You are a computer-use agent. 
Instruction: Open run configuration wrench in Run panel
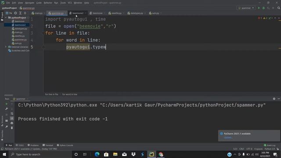pos(7,109)
